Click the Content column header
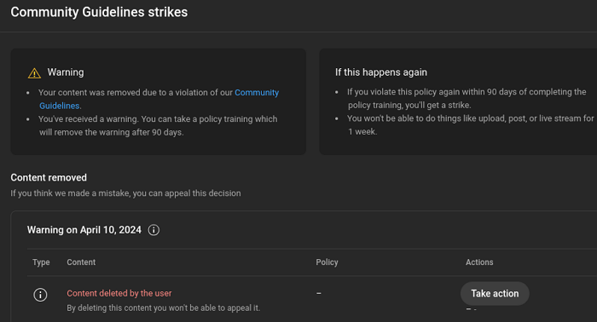Screen dimensions: 597x322 (81, 262)
